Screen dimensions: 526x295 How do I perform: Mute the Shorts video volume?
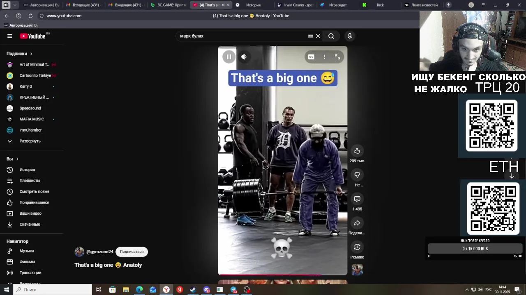244,57
